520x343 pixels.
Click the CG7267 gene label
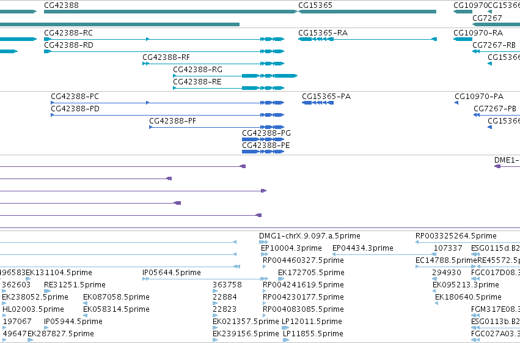(487, 18)
